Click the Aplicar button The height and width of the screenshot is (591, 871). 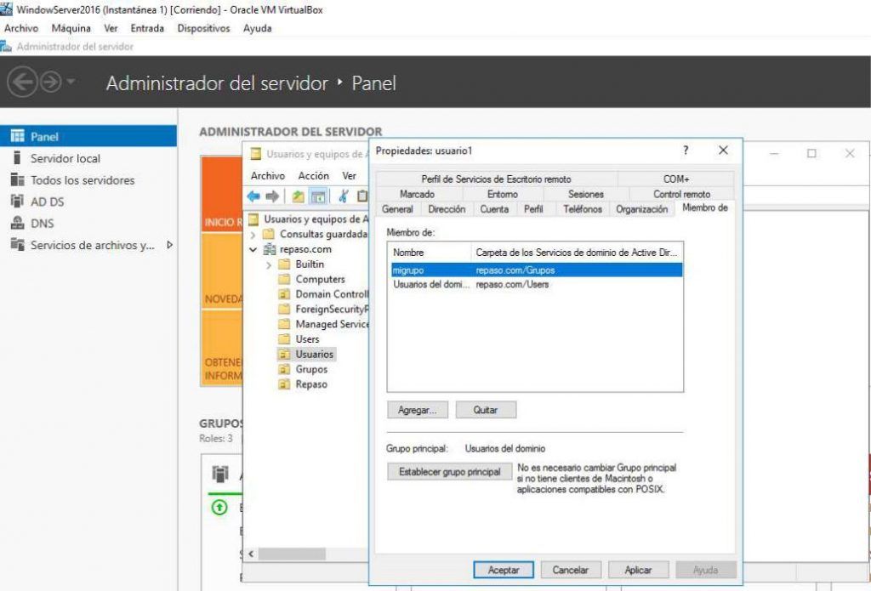pyautogui.click(x=638, y=570)
